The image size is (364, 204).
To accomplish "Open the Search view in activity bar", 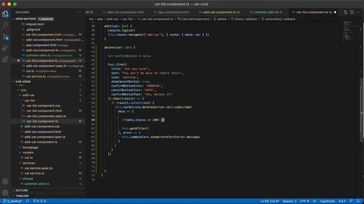I will (5, 25).
